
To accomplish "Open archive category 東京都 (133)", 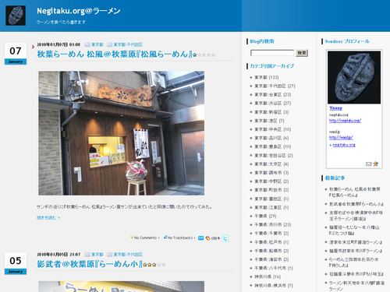I will 266,77.
